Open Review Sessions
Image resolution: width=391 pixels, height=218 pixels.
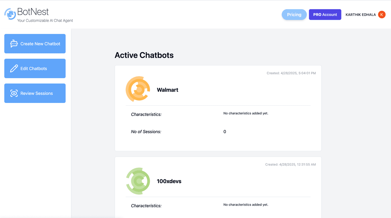click(x=35, y=93)
